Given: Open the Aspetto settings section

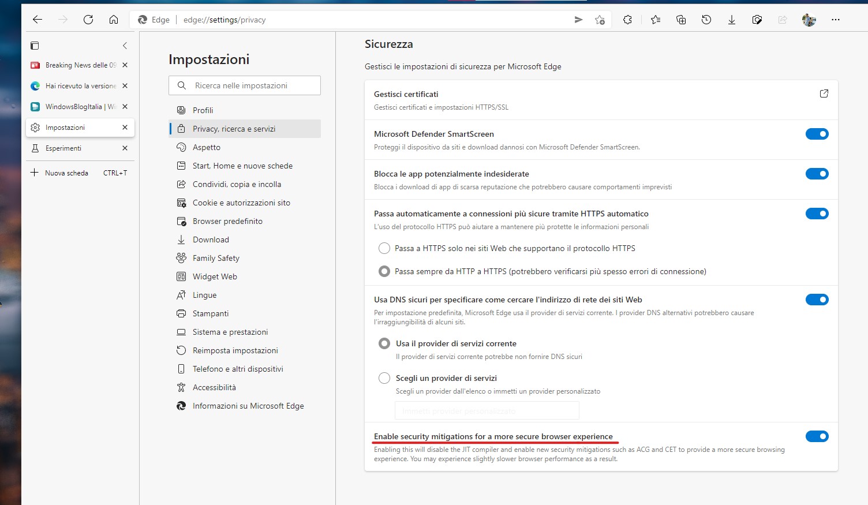Looking at the screenshot, I should [245, 147].
